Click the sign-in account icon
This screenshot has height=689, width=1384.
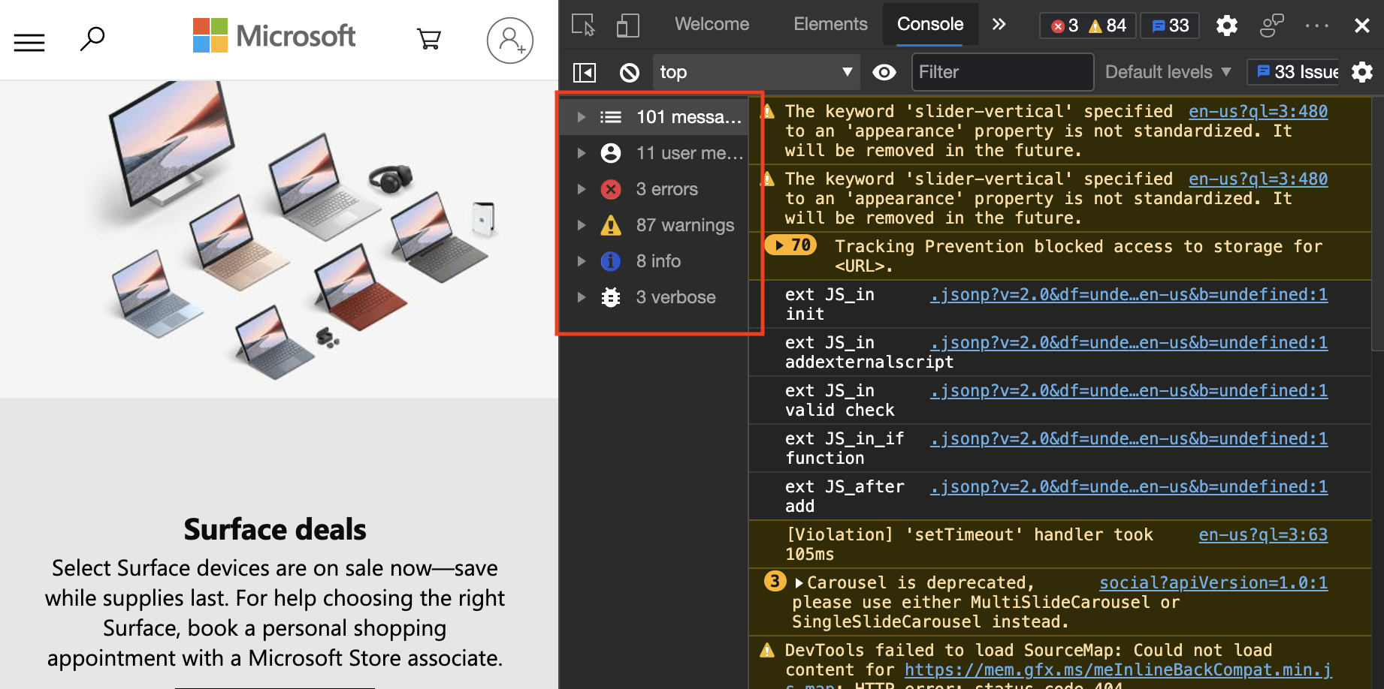(510, 41)
